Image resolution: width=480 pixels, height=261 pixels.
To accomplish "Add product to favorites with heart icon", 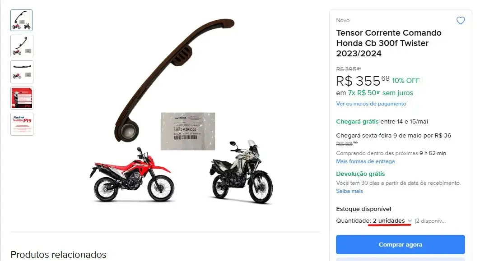I will click(x=461, y=20).
